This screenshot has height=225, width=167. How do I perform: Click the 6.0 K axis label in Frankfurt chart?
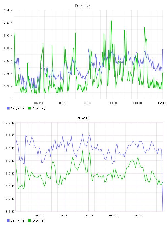[x=8, y=36]
